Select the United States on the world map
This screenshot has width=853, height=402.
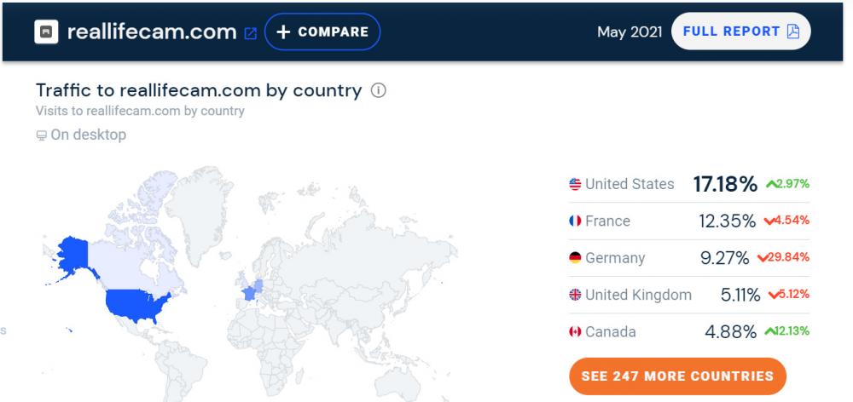tap(136, 303)
